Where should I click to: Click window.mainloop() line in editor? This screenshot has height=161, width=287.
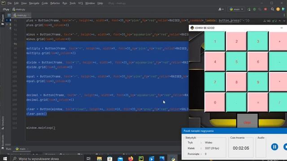pos(41,128)
